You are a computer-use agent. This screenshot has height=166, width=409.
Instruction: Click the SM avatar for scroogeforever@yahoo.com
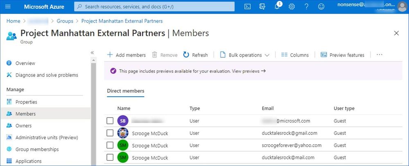click(x=123, y=146)
